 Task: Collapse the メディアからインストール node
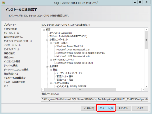click(x=51, y=60)
